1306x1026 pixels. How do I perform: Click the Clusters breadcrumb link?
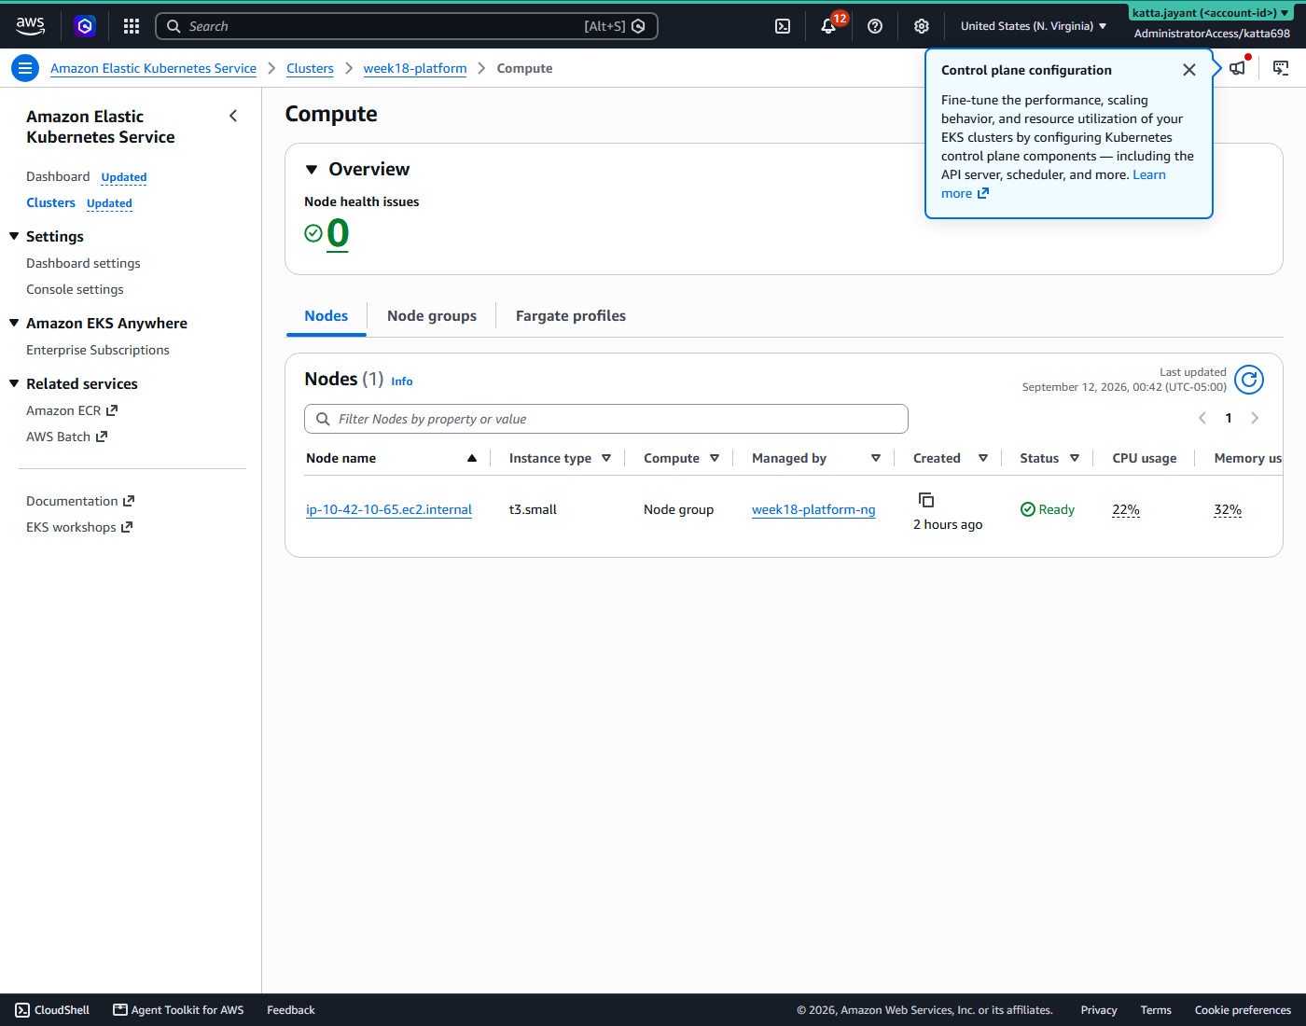310,68
